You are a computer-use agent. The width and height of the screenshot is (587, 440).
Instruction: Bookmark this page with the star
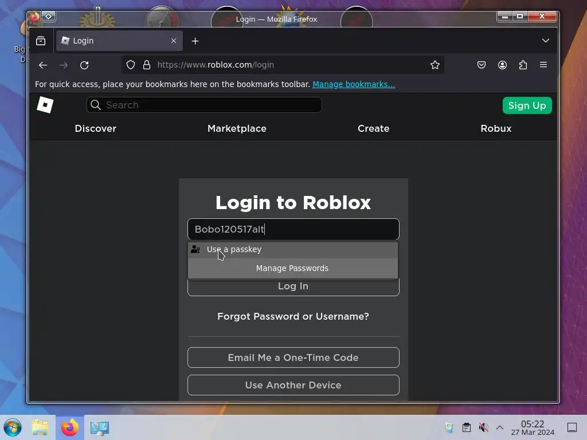tap(435, 65)
